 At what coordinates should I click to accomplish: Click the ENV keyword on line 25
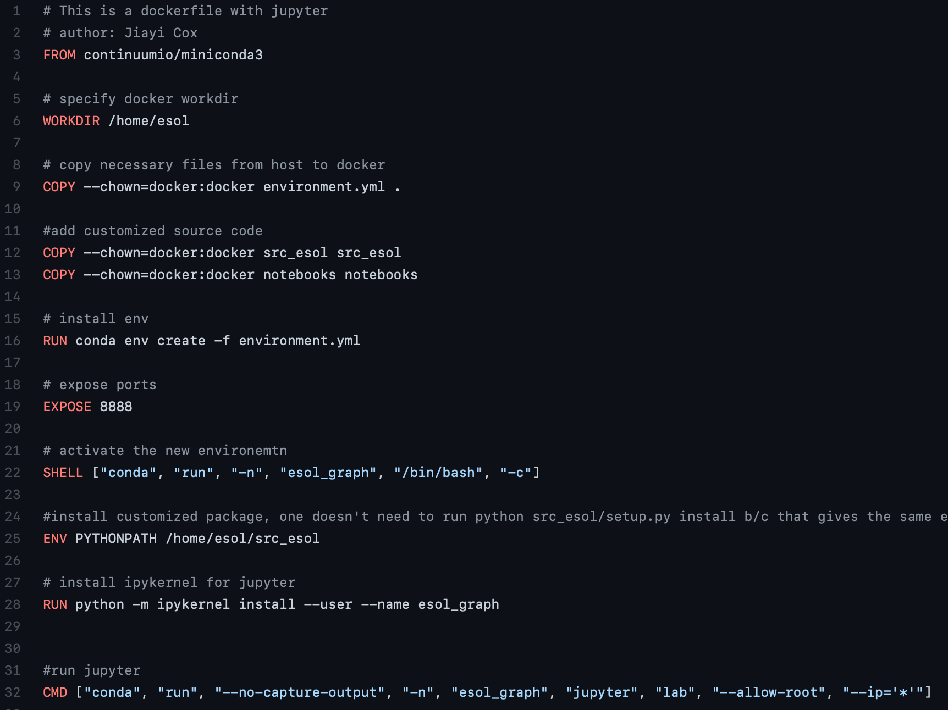55,539
